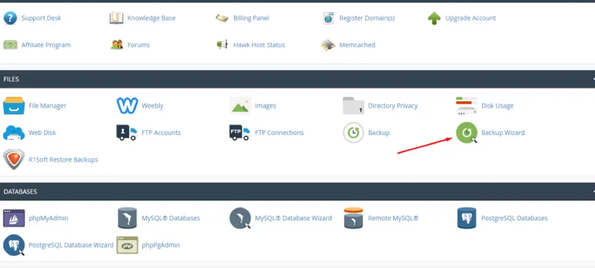595x268 pixels.
Task: Click the green Upgrade Account arrow icon
Action: pos(434,18)
